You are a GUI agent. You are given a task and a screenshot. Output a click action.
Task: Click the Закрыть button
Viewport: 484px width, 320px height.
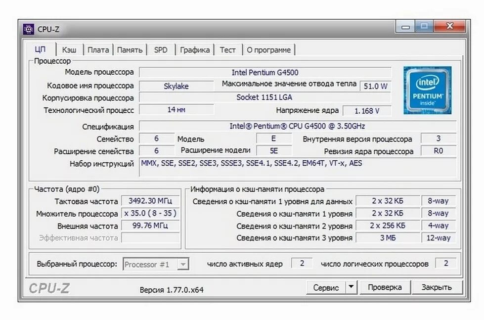[x=437, y=287]
